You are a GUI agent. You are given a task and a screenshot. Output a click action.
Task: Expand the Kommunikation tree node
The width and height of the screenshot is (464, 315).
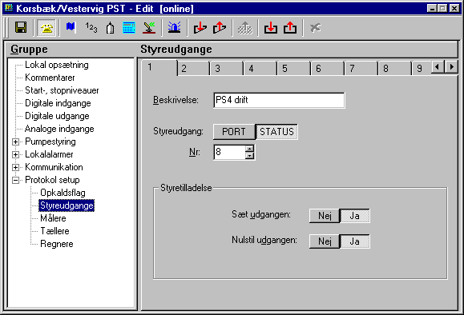(x=16, y=167)
